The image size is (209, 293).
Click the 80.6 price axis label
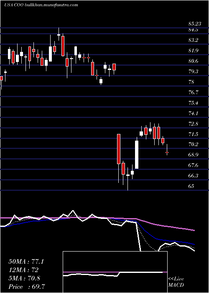click(x=193, y=61)
